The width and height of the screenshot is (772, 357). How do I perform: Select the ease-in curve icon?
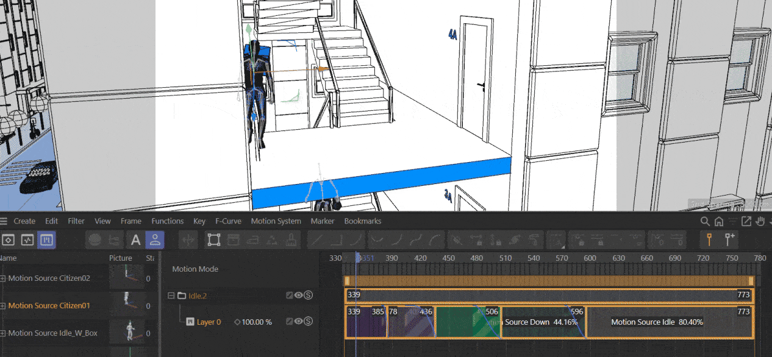coord(397,240)
